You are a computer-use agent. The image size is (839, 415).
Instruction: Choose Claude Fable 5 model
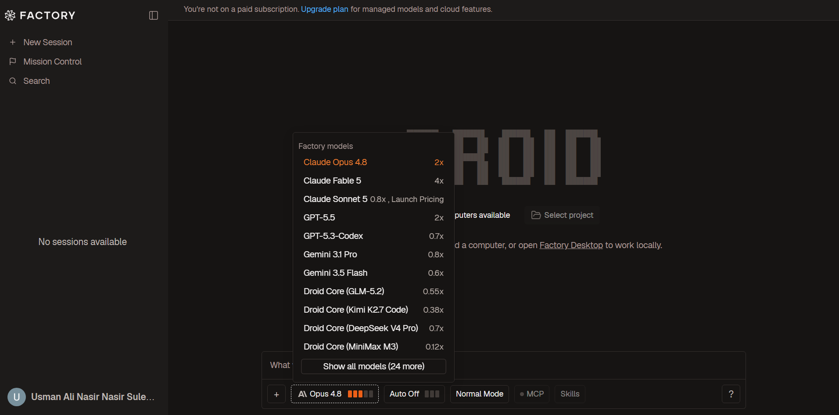(x=373, y=181)
